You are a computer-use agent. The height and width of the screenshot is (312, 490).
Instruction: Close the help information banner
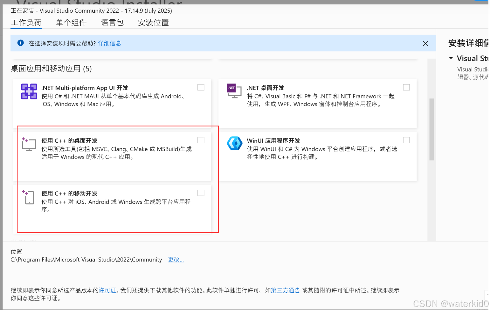pyautogui.click(x=425, y=44)
